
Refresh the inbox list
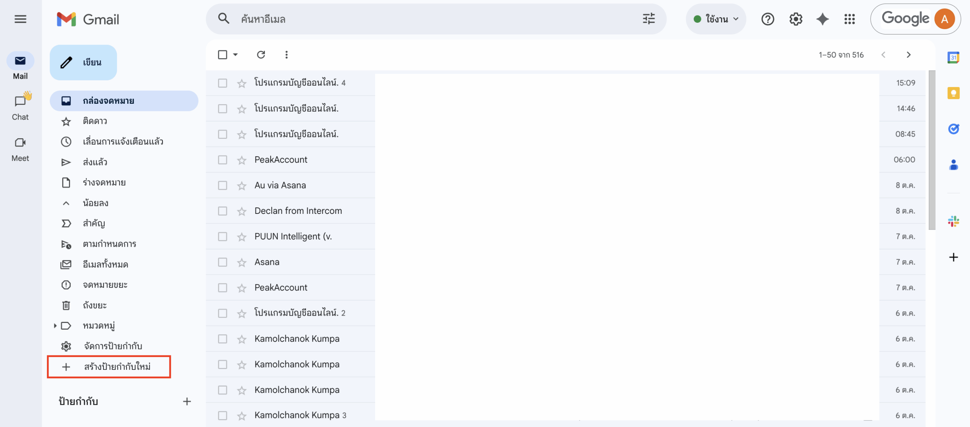click(x=260, y=55)
